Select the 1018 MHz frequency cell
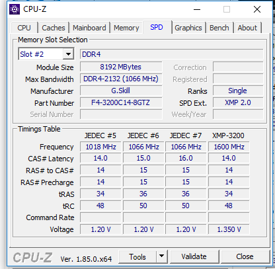 [100, 147]
